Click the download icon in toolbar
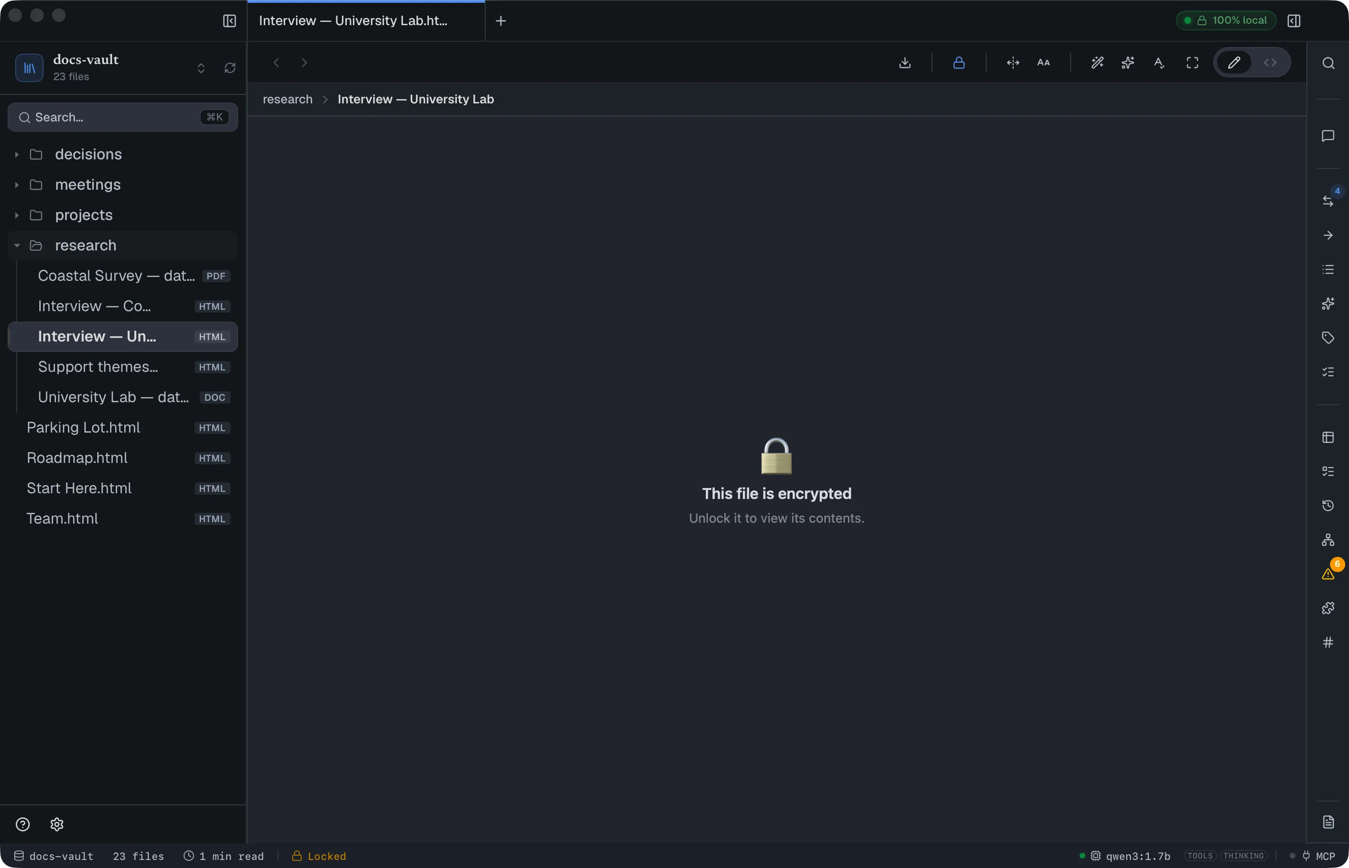Viewport: 1349px width, 868px height. point(905,63)
